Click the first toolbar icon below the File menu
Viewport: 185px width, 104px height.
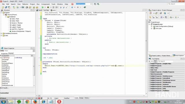click(3, 7)
